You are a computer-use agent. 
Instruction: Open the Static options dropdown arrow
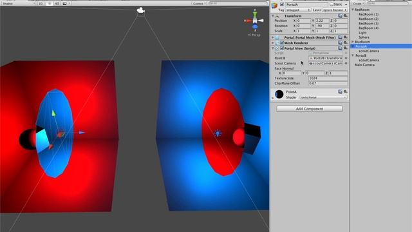(346, 5)
